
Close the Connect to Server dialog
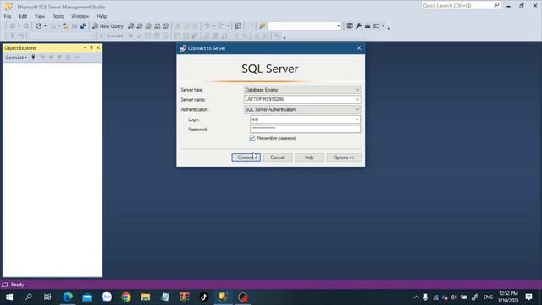pyautogui.click(x=359, y=48)
